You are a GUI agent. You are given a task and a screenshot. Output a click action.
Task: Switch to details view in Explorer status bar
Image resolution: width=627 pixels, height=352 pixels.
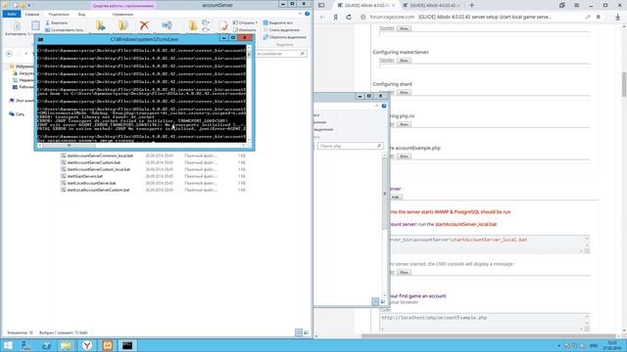299,332
